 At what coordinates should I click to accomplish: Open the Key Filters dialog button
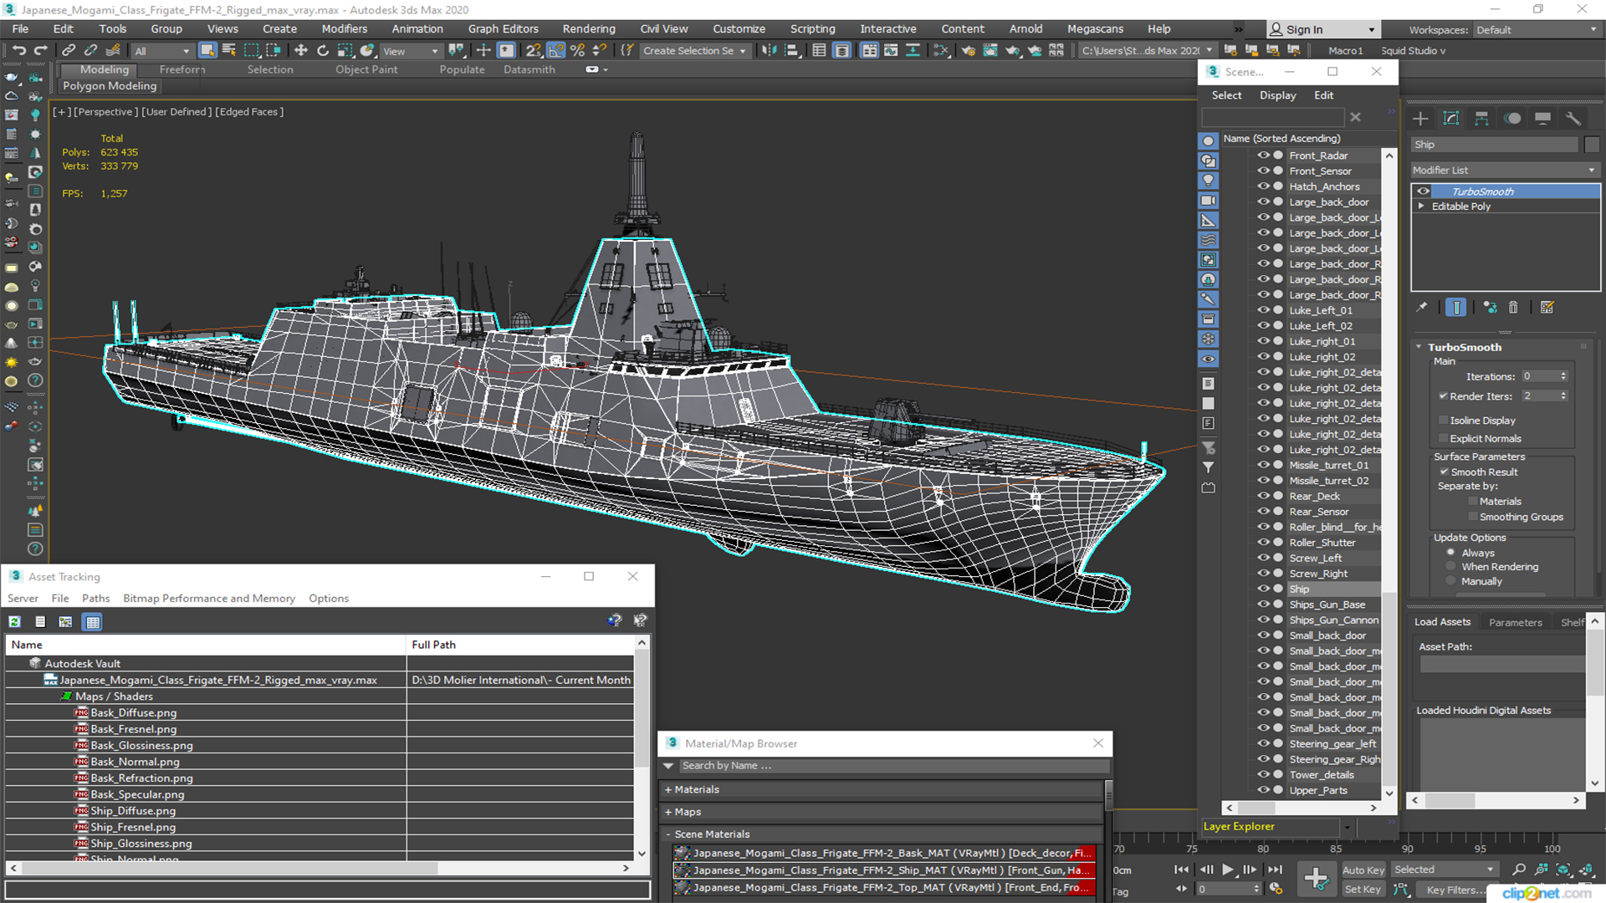coord(1456,890)
